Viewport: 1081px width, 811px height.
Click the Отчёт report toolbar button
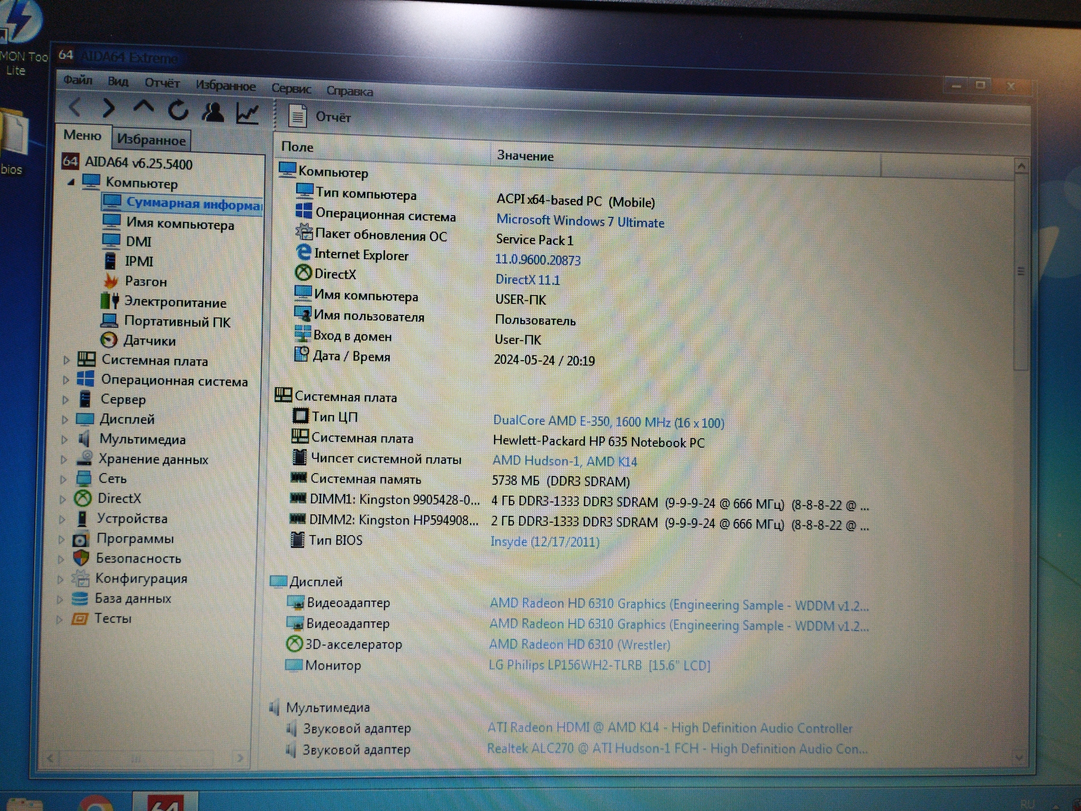pyautogui.click(x=319, y=117)
